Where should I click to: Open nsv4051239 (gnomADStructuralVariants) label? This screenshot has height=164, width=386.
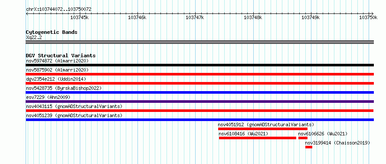pyautogui.click(x=74, y=115)
